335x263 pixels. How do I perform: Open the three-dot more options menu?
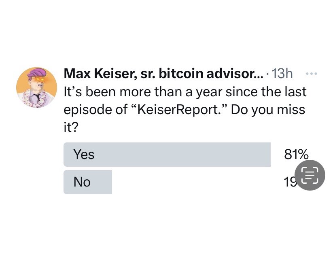tap(312, 74)
